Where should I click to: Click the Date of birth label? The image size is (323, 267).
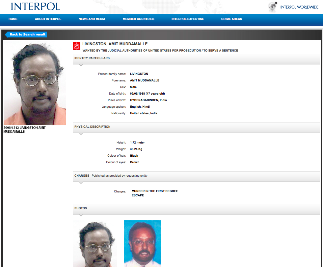click(x=118, y=94)
